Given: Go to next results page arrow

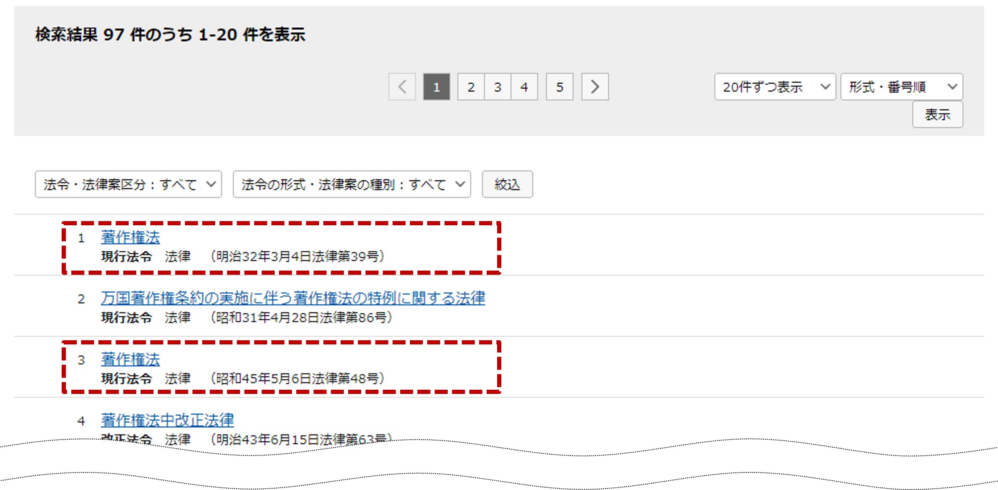Looking at the screenshot, I should pos(594,87).
